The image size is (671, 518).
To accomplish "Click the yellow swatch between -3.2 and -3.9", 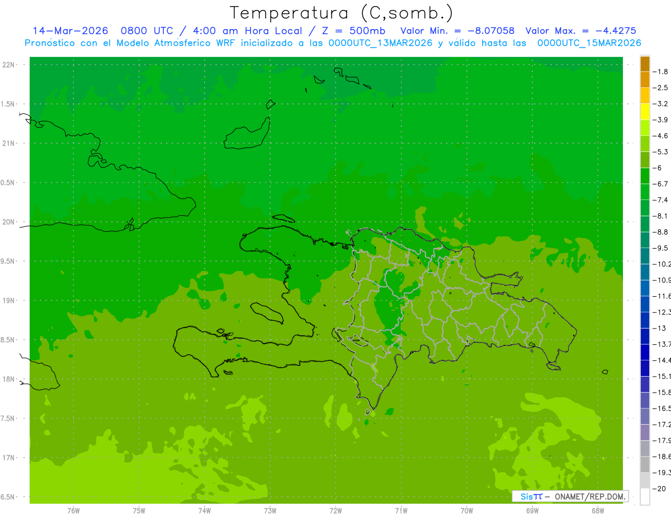I will click(x=645, y=112).
